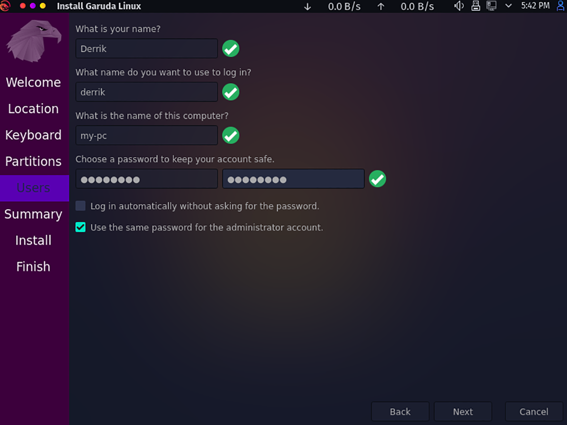Click download speed arrow indicator
The height and width of the screenshot is (425, 567).
[x=308, y=7]
